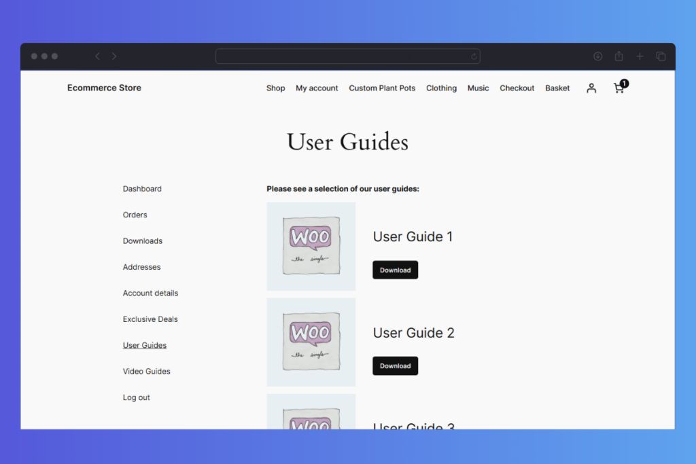Screen dimensions: 696x464
Task: Open account page via the person icon
Action: [591, 88]
